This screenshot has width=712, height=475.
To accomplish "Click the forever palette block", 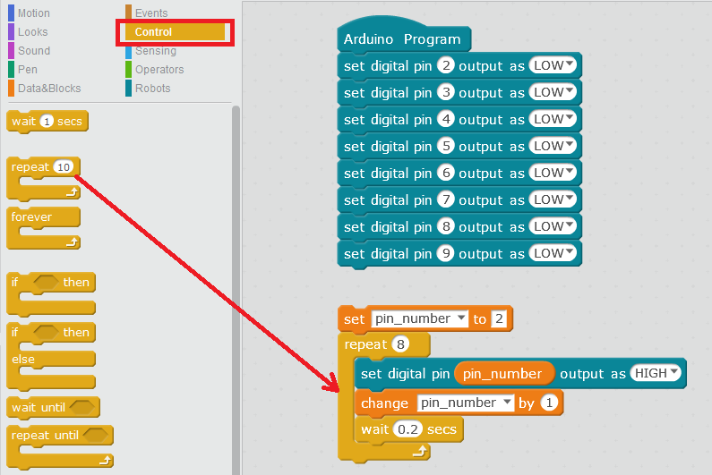I will [x=44, y=228].
